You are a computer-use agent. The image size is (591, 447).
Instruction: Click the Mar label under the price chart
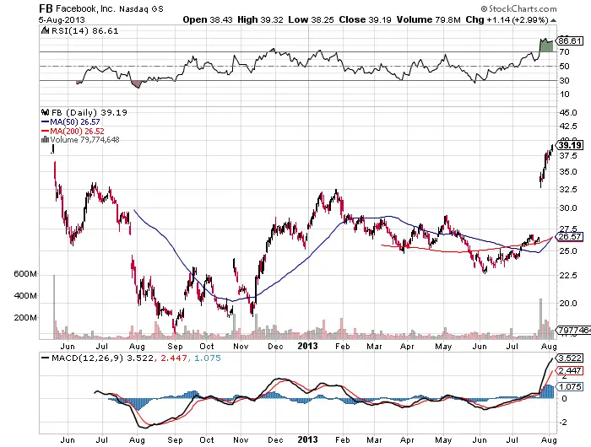pos(374,346)
